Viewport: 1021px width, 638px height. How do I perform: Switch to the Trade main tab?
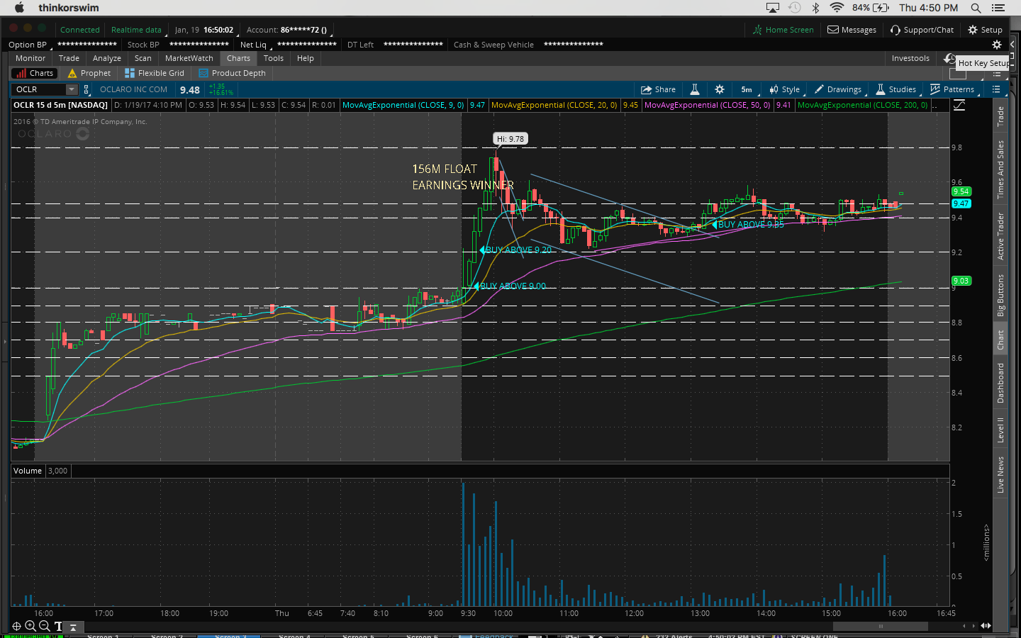coord(69,58)
